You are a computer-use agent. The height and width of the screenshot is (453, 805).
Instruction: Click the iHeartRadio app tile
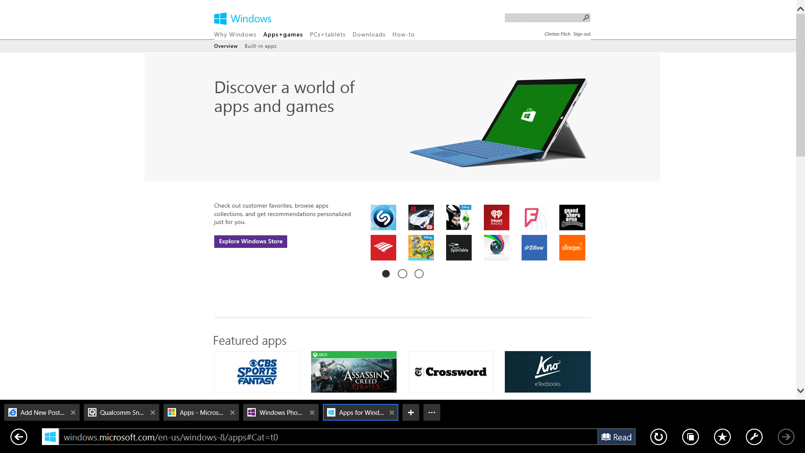tap(496, 217)
